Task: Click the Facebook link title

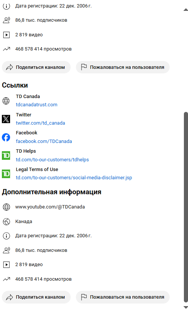Action: click(27, 133)
